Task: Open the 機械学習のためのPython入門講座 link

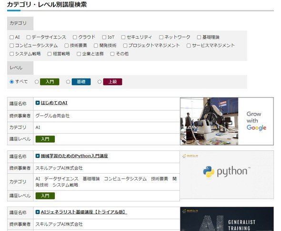Action: (74, 156)
